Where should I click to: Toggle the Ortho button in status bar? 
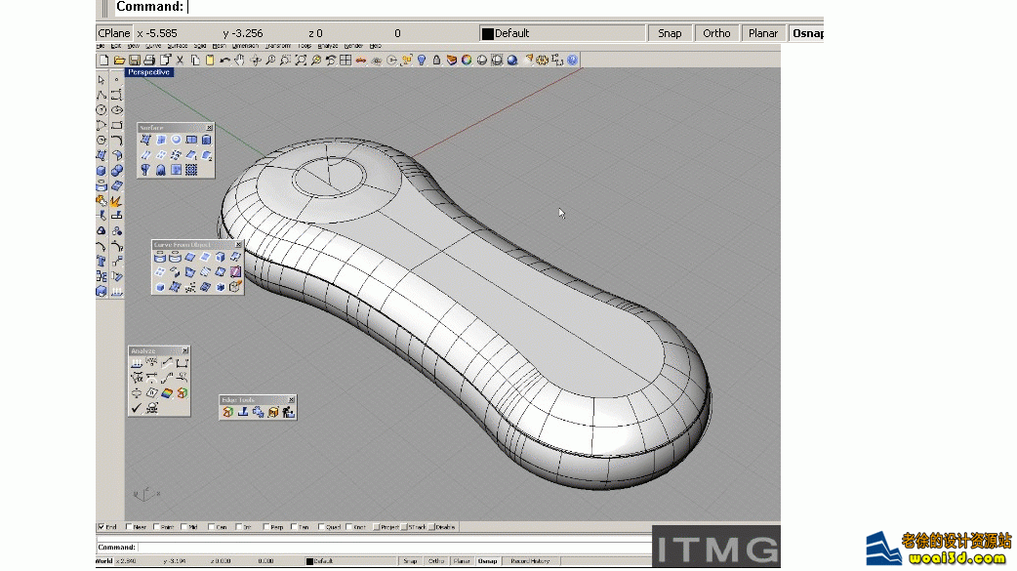(x=716, y=33)
